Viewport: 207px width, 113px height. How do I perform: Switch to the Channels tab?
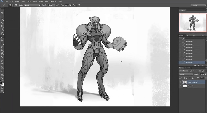(x=187, y=68)
